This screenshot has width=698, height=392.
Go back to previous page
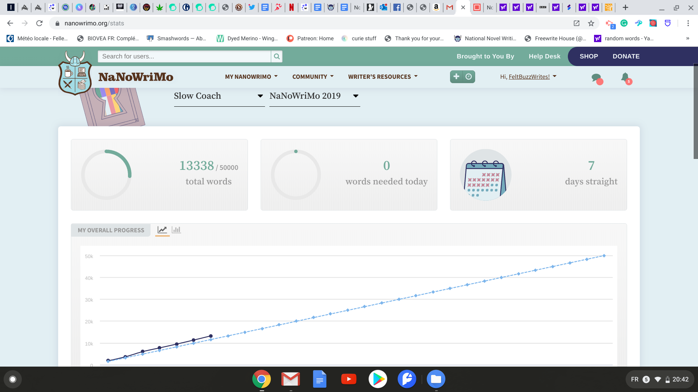point(10,23)
